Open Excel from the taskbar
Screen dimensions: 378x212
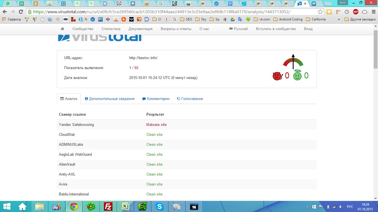[x=125, y=206]
